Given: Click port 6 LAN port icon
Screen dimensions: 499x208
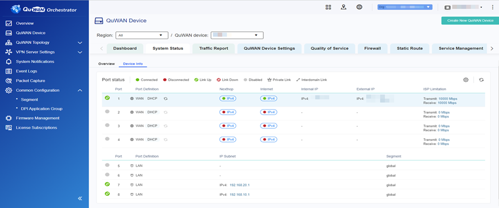Looking at the screenshot, I should click(132, 175).
